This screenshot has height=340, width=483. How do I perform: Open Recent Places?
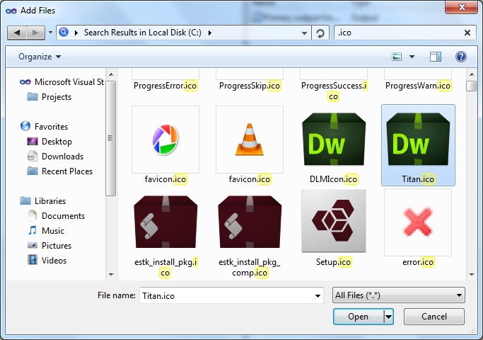[60, 171]
